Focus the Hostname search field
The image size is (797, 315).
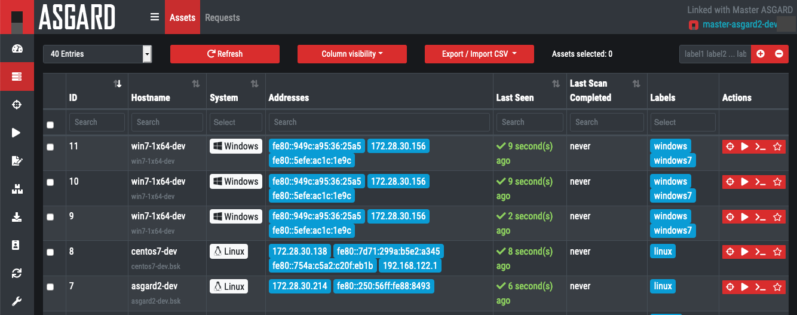[x=167, y=122]
